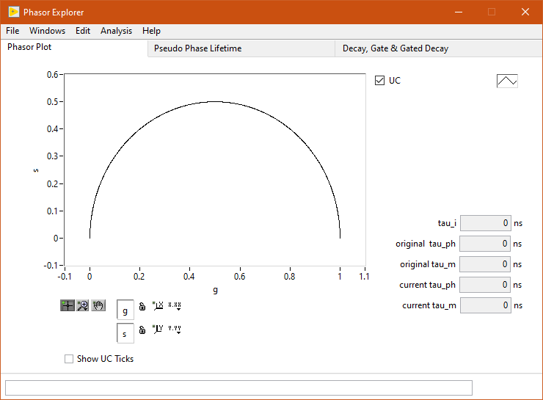Click the g axis name box
The image size is (543, 400).
pyautogui.click(x=125, y=310)
